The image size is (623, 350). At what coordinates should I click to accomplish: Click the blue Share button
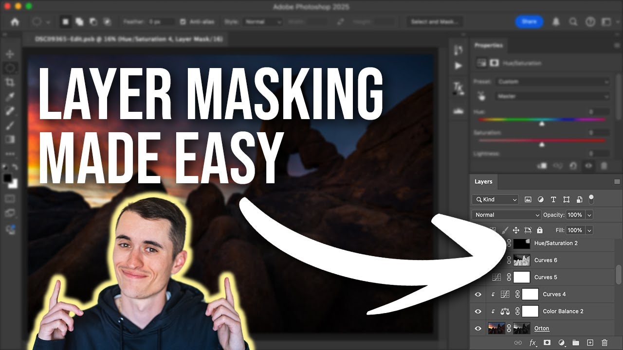point(529,22)
